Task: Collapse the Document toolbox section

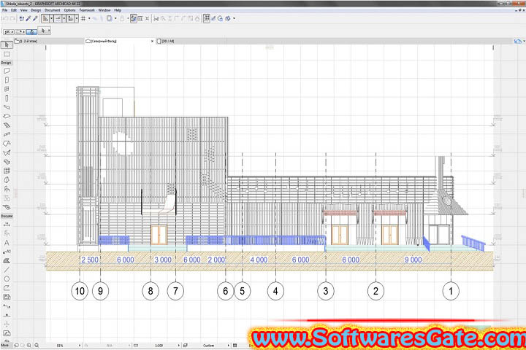Action: pyautogui.click(x=7, y=216)
